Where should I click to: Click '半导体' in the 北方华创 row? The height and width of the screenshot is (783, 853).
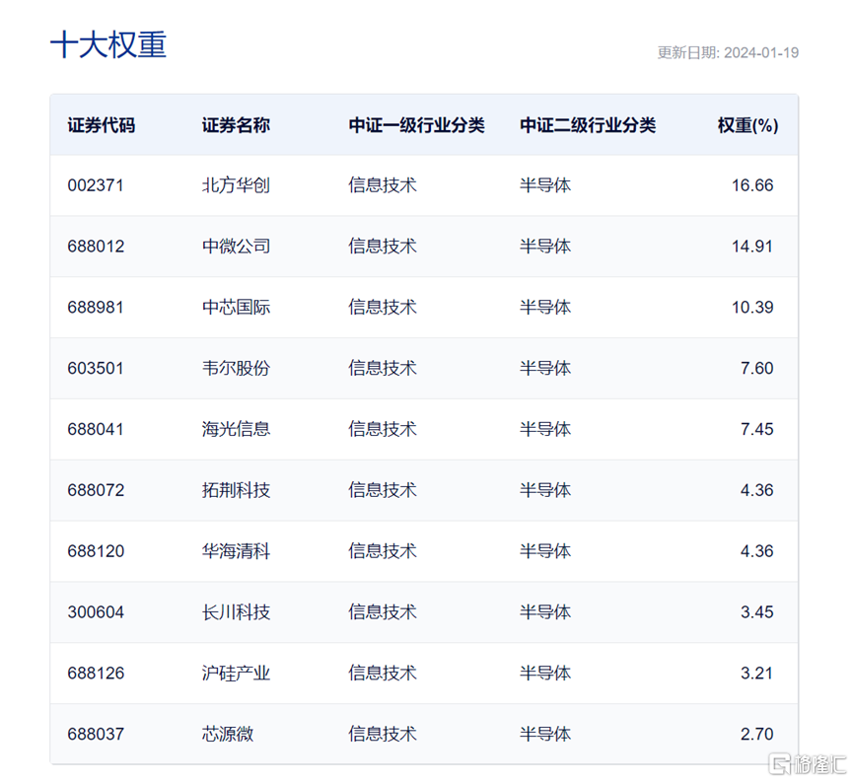[545, 185]
